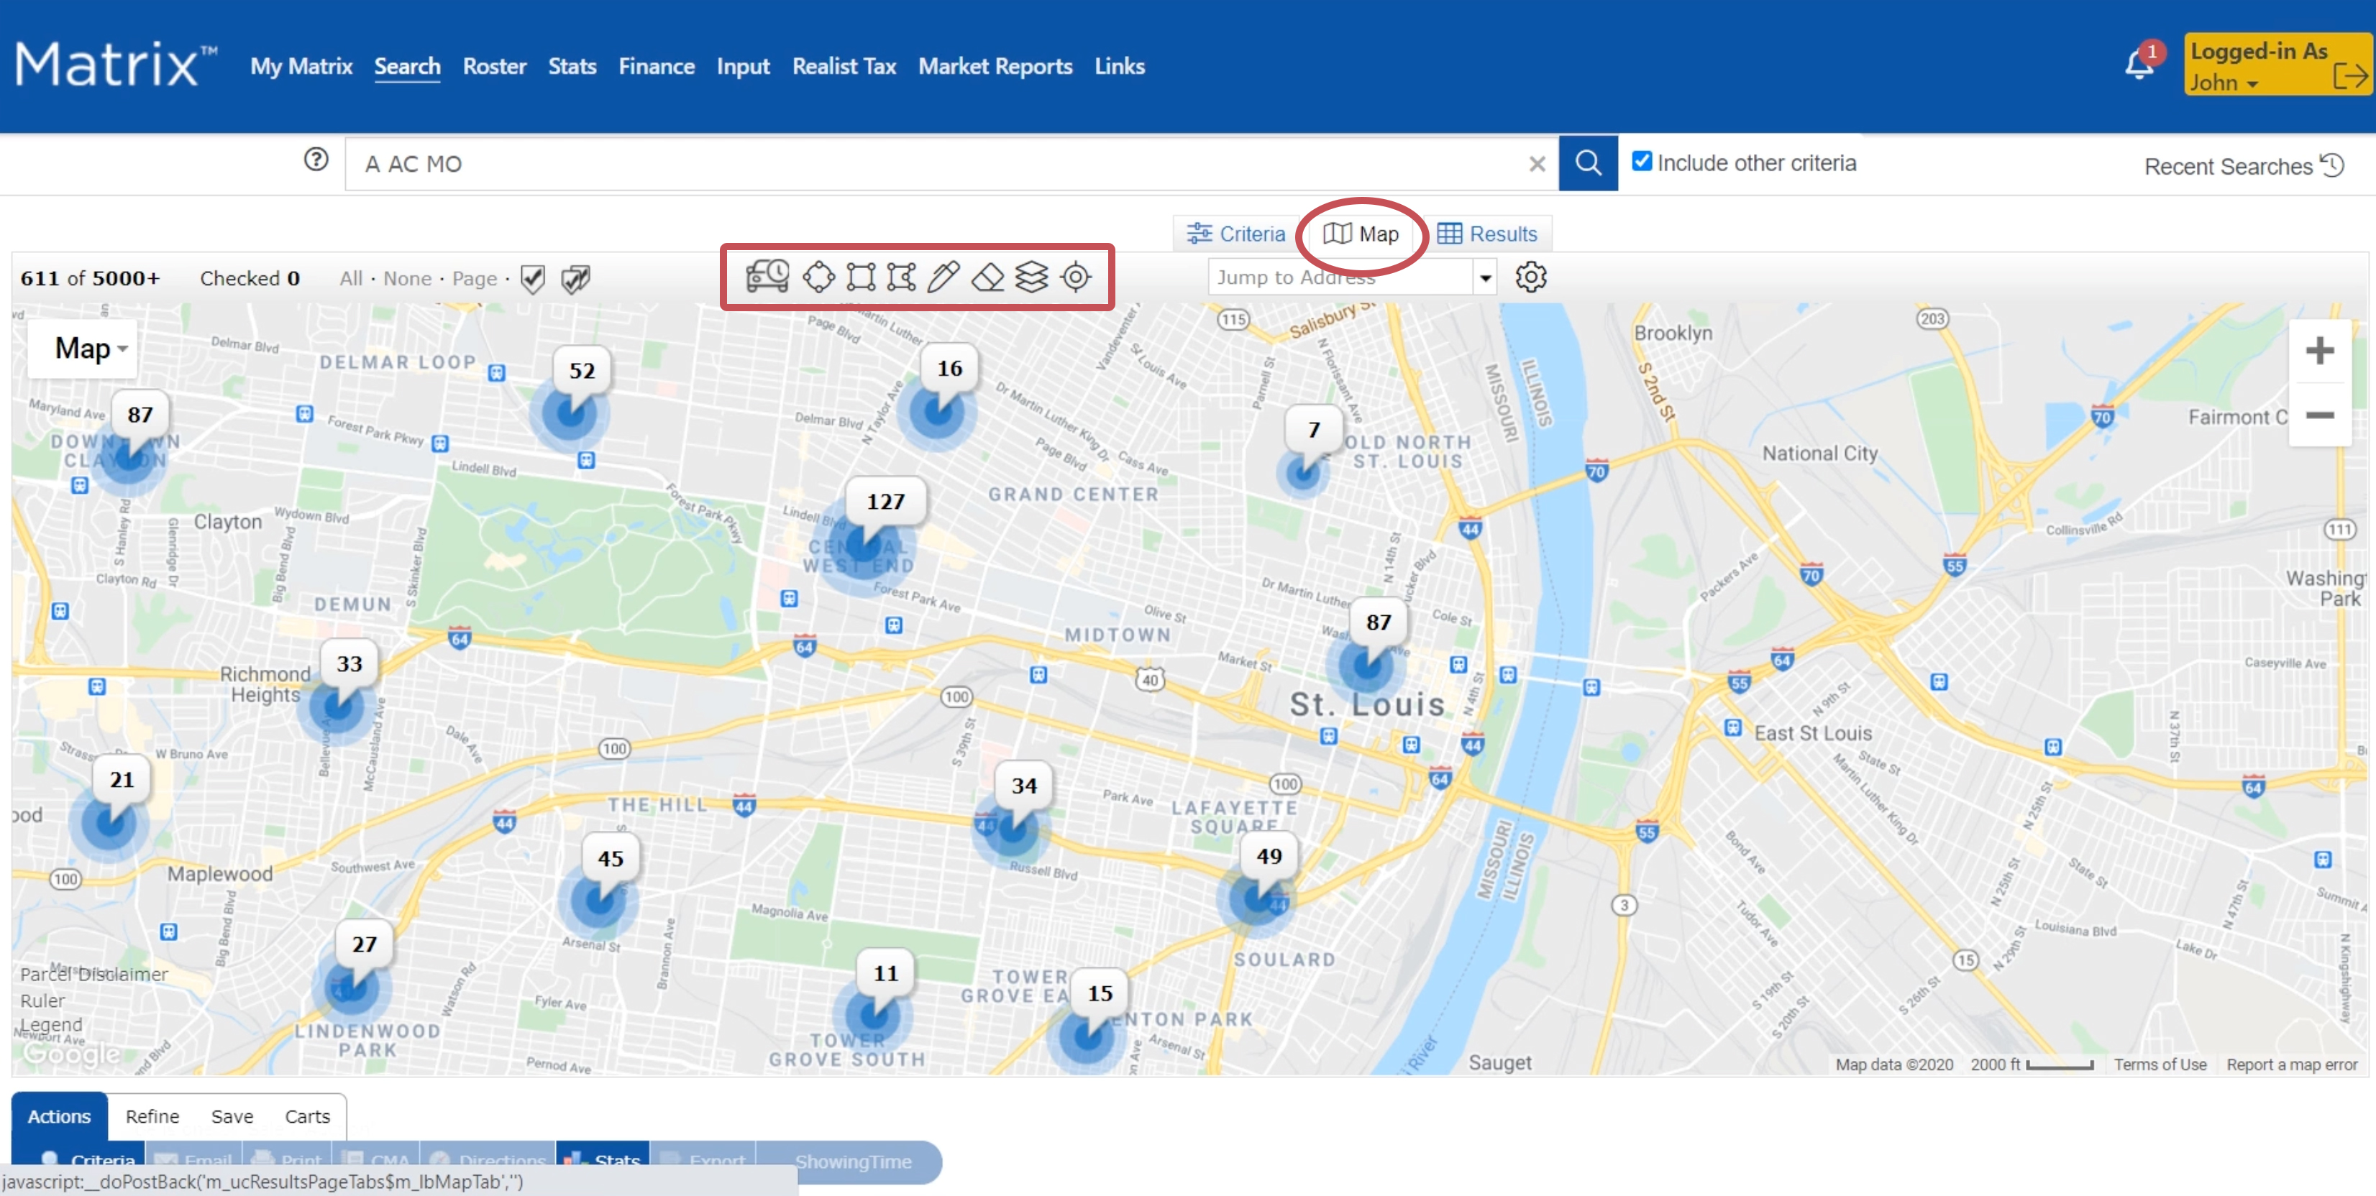Open map settings gear icon
The height and width of the screenshot is (1196, 2376).
pyautogui.click(x=1530, y=277)
